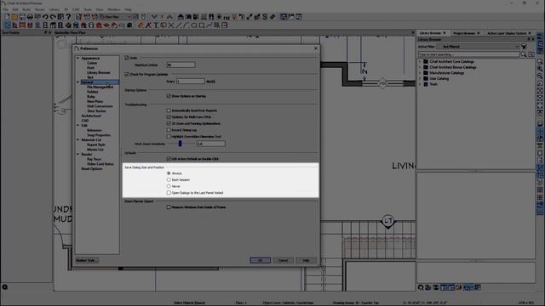Click the Maximum Undos input field
The width and height of the screenshot is (545, 306).
point(181,65)
